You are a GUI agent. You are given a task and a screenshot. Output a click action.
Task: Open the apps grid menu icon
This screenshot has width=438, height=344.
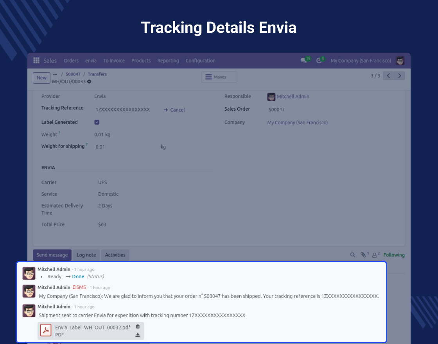point(36,60)
